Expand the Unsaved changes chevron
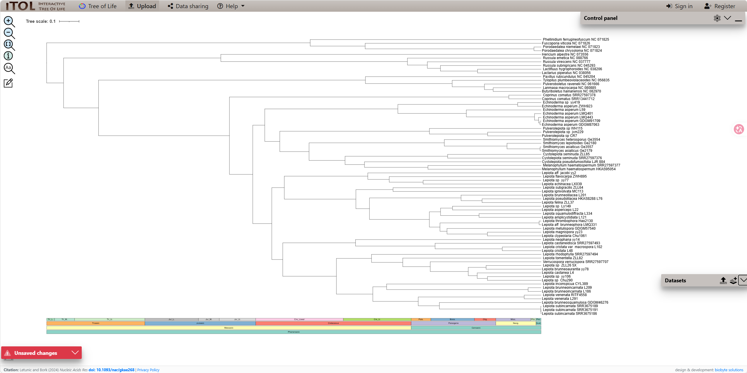The width and height of the screenshot is (747, 373). (75, 353)
